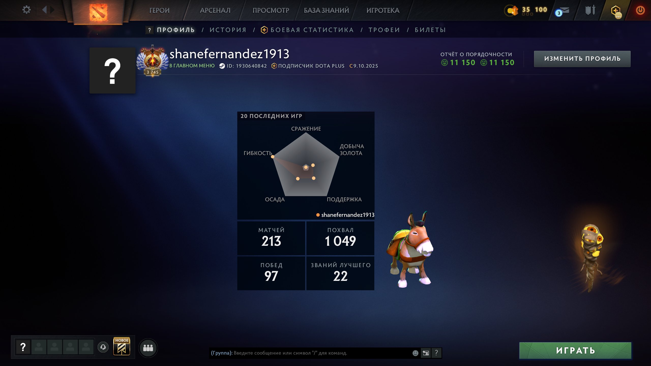The width and height of the screenshot is (651, 366).
Task: Click the Dota 2 logo home button
Action: (98, 12)
